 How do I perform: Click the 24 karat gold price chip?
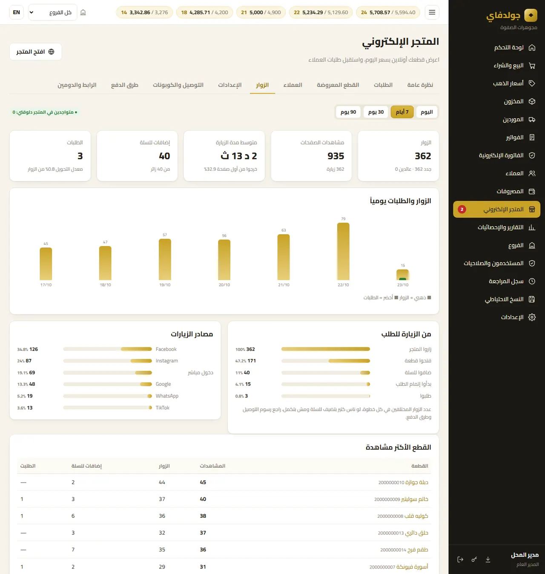point(388,12)
